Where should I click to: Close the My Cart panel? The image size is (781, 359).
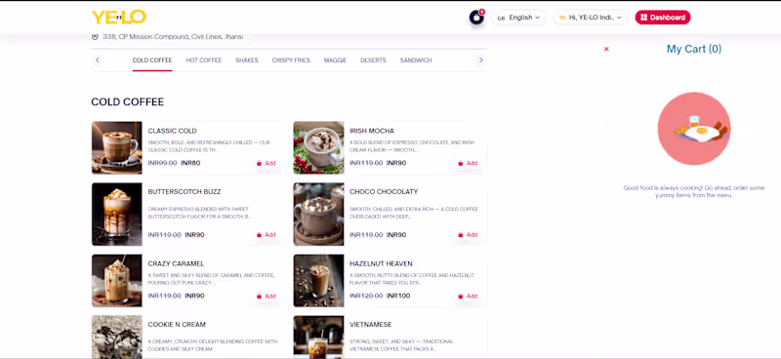[x=606, y=49]
